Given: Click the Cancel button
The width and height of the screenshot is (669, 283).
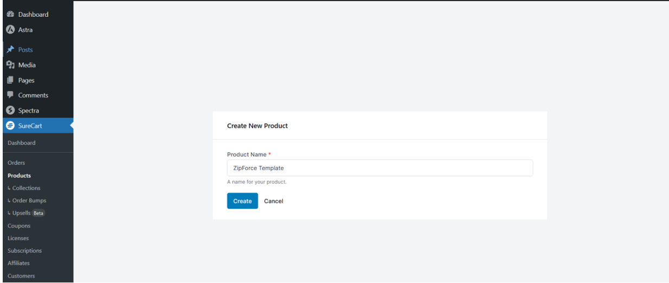Looking at the screenshot, I should pos(274,201).
